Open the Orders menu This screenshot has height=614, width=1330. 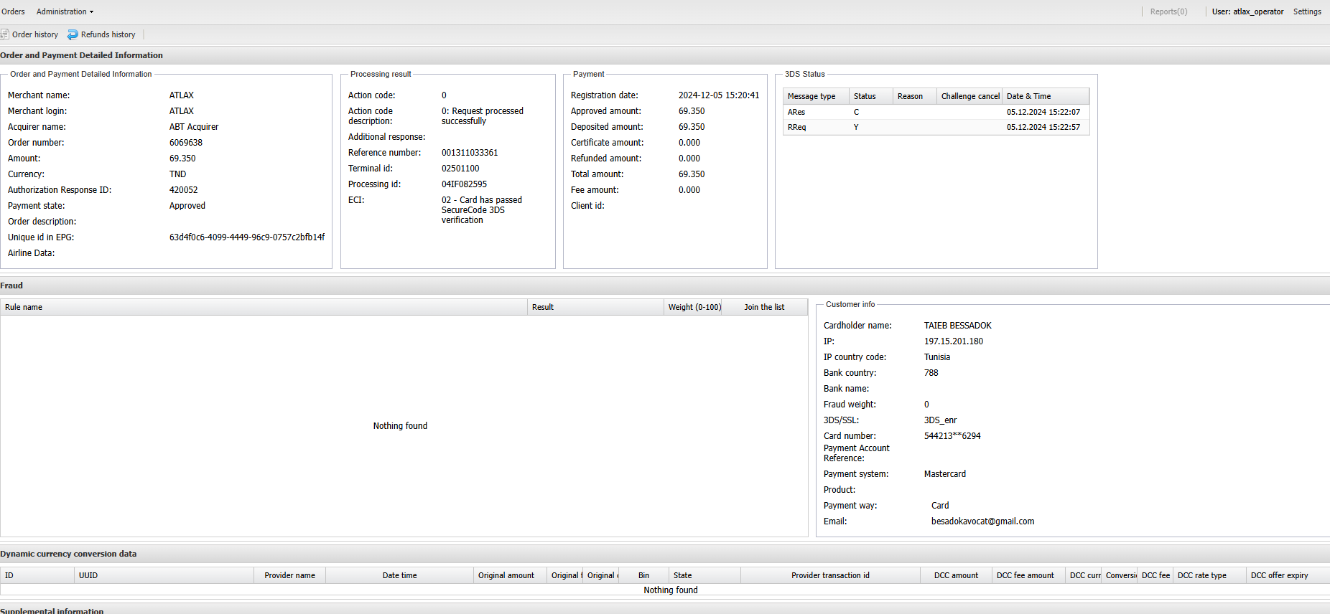pos(13,11)
